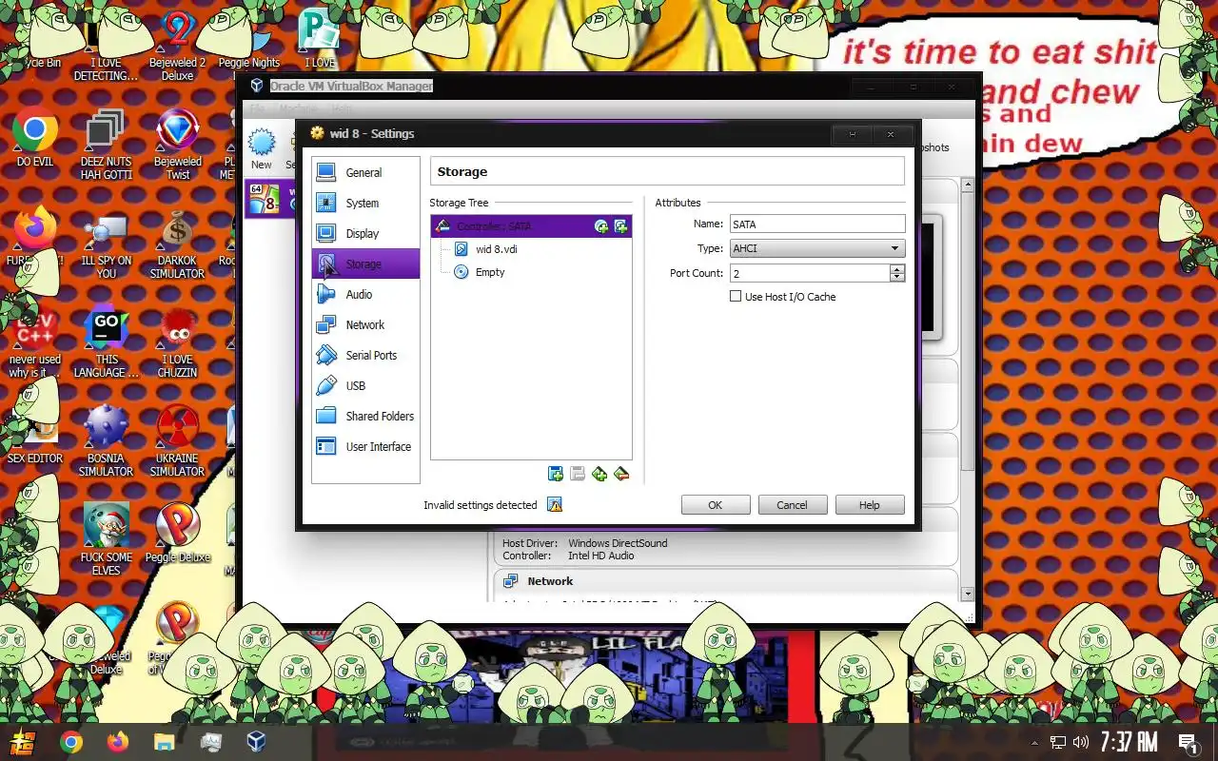The image size is (1218, 761).
Task: Open Chrome from the taskbar
Action: pos(71,741)
